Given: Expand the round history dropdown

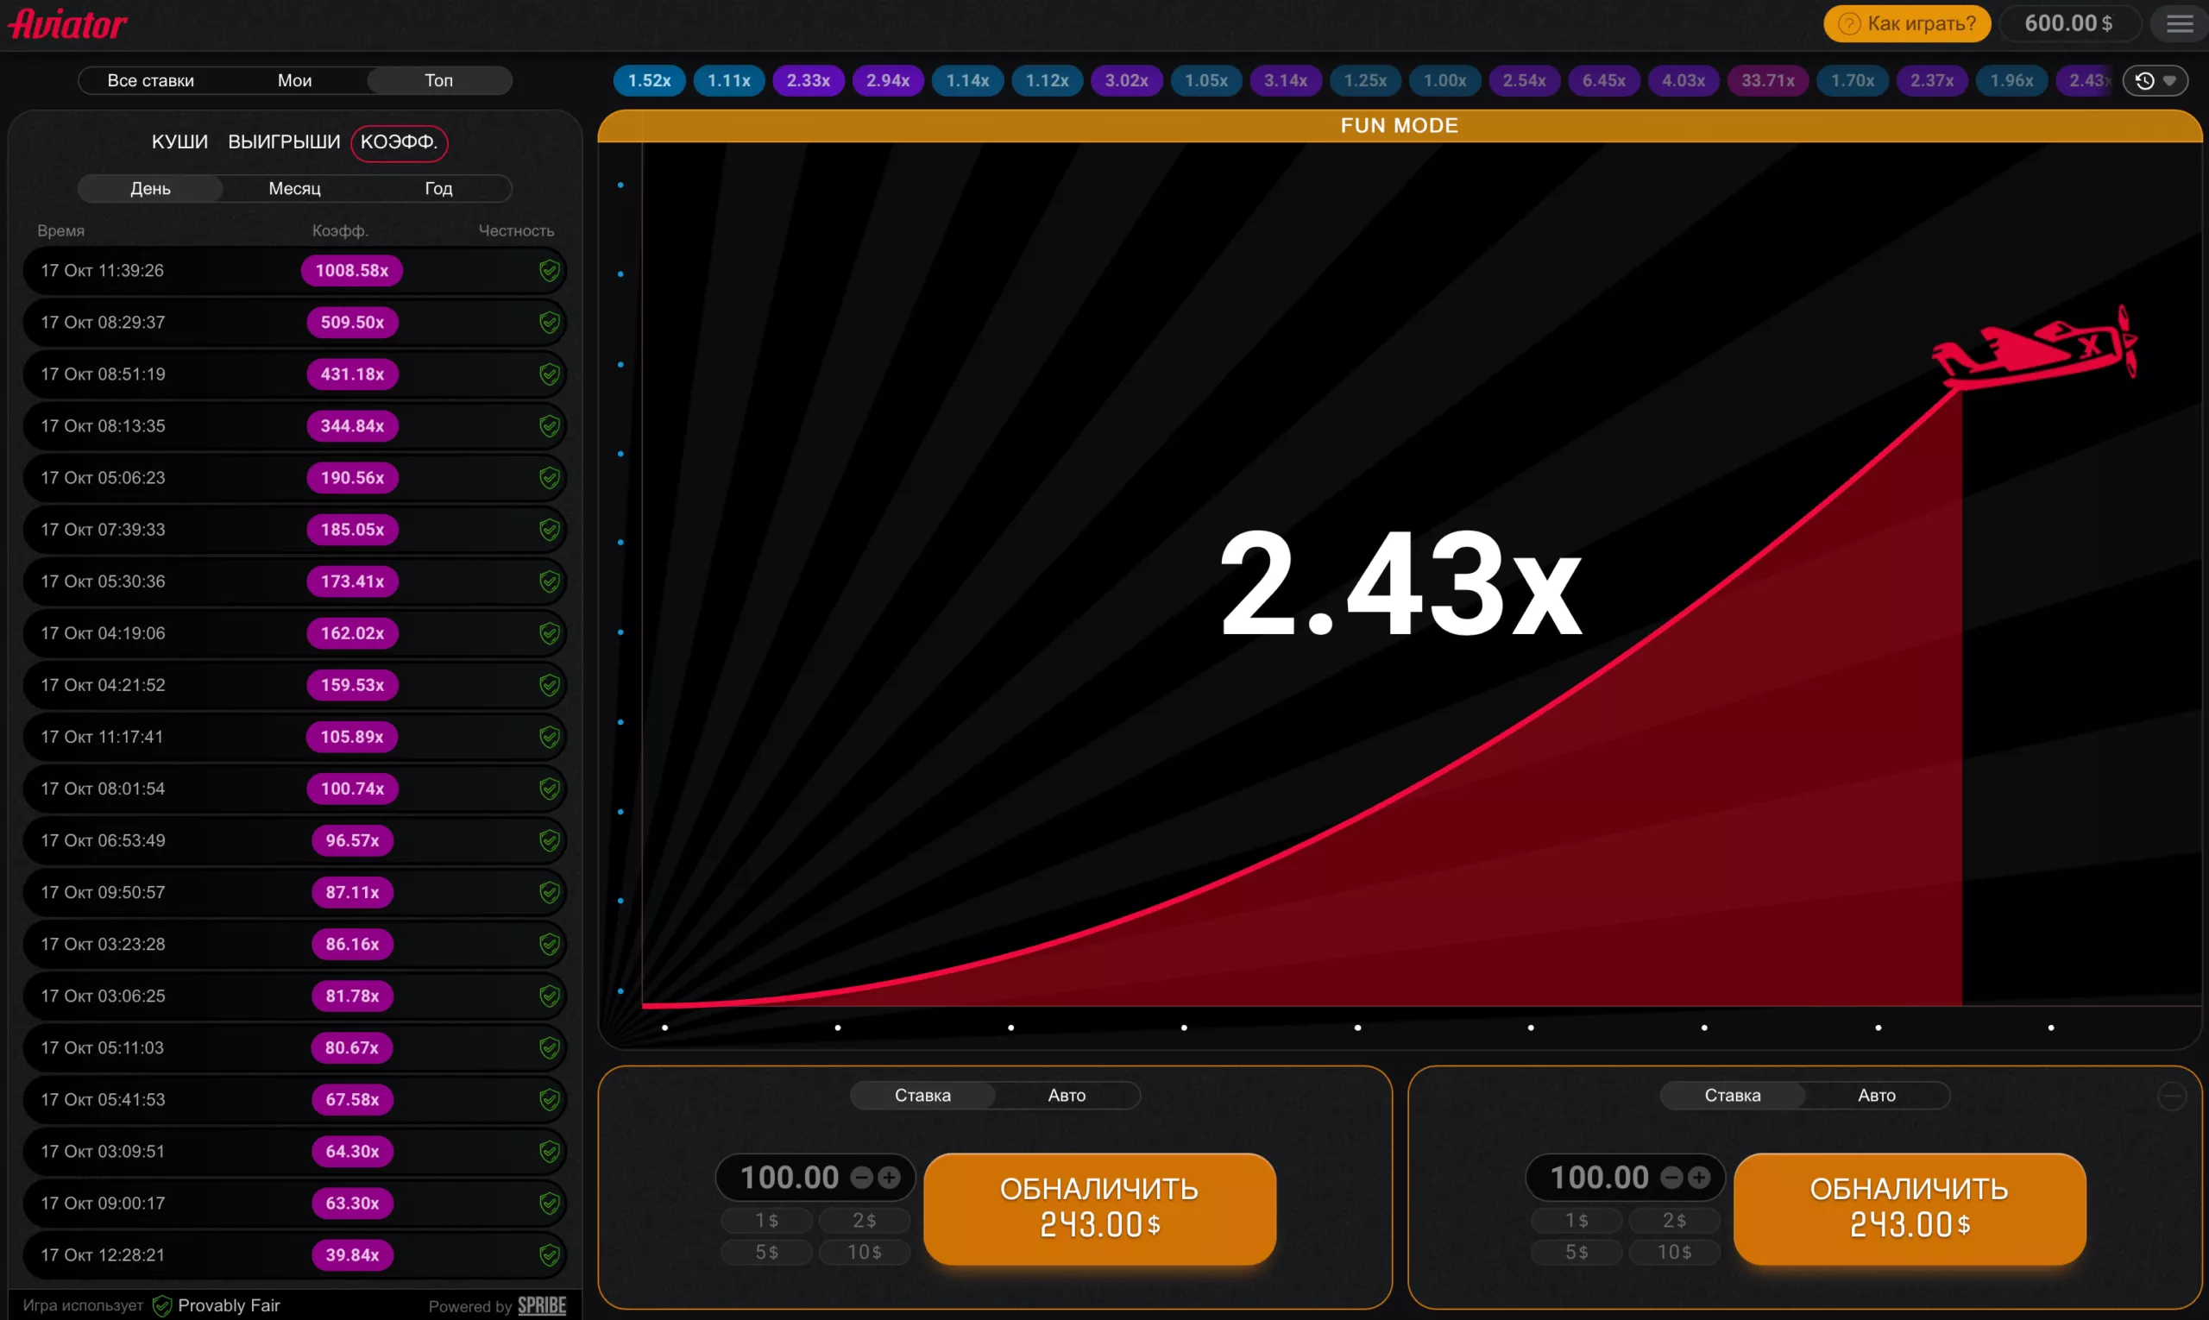Looking at the screenshot, I should point(2155,81).
